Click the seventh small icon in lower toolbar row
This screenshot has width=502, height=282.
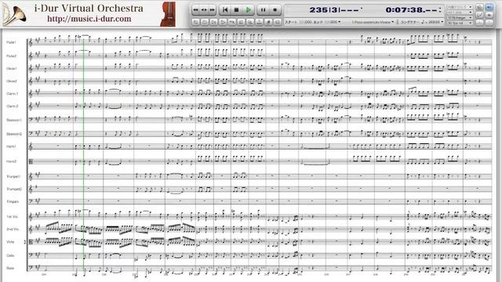pos(250,22)
